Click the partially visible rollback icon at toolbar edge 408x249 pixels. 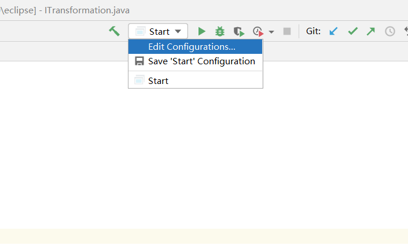click(405, 31)
